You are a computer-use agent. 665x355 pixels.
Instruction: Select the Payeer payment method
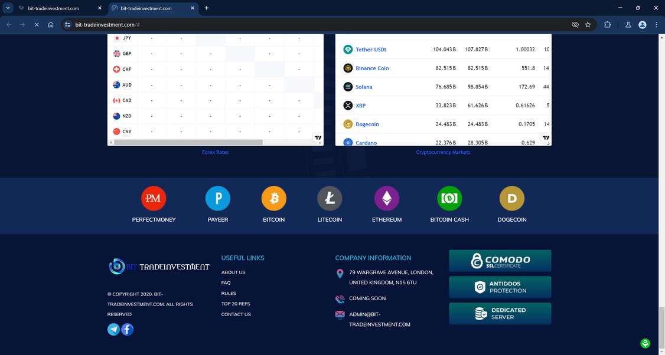click(x=217, y=198)
